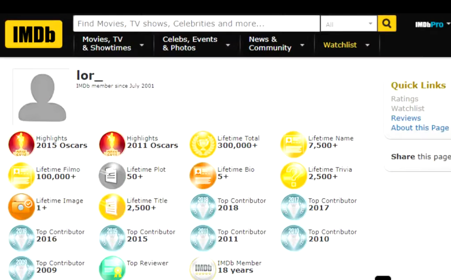Click the orange Lifetime Bio 5+ badge
The image size is (451, 280).
pyautogui.click(x=203, y=175)
